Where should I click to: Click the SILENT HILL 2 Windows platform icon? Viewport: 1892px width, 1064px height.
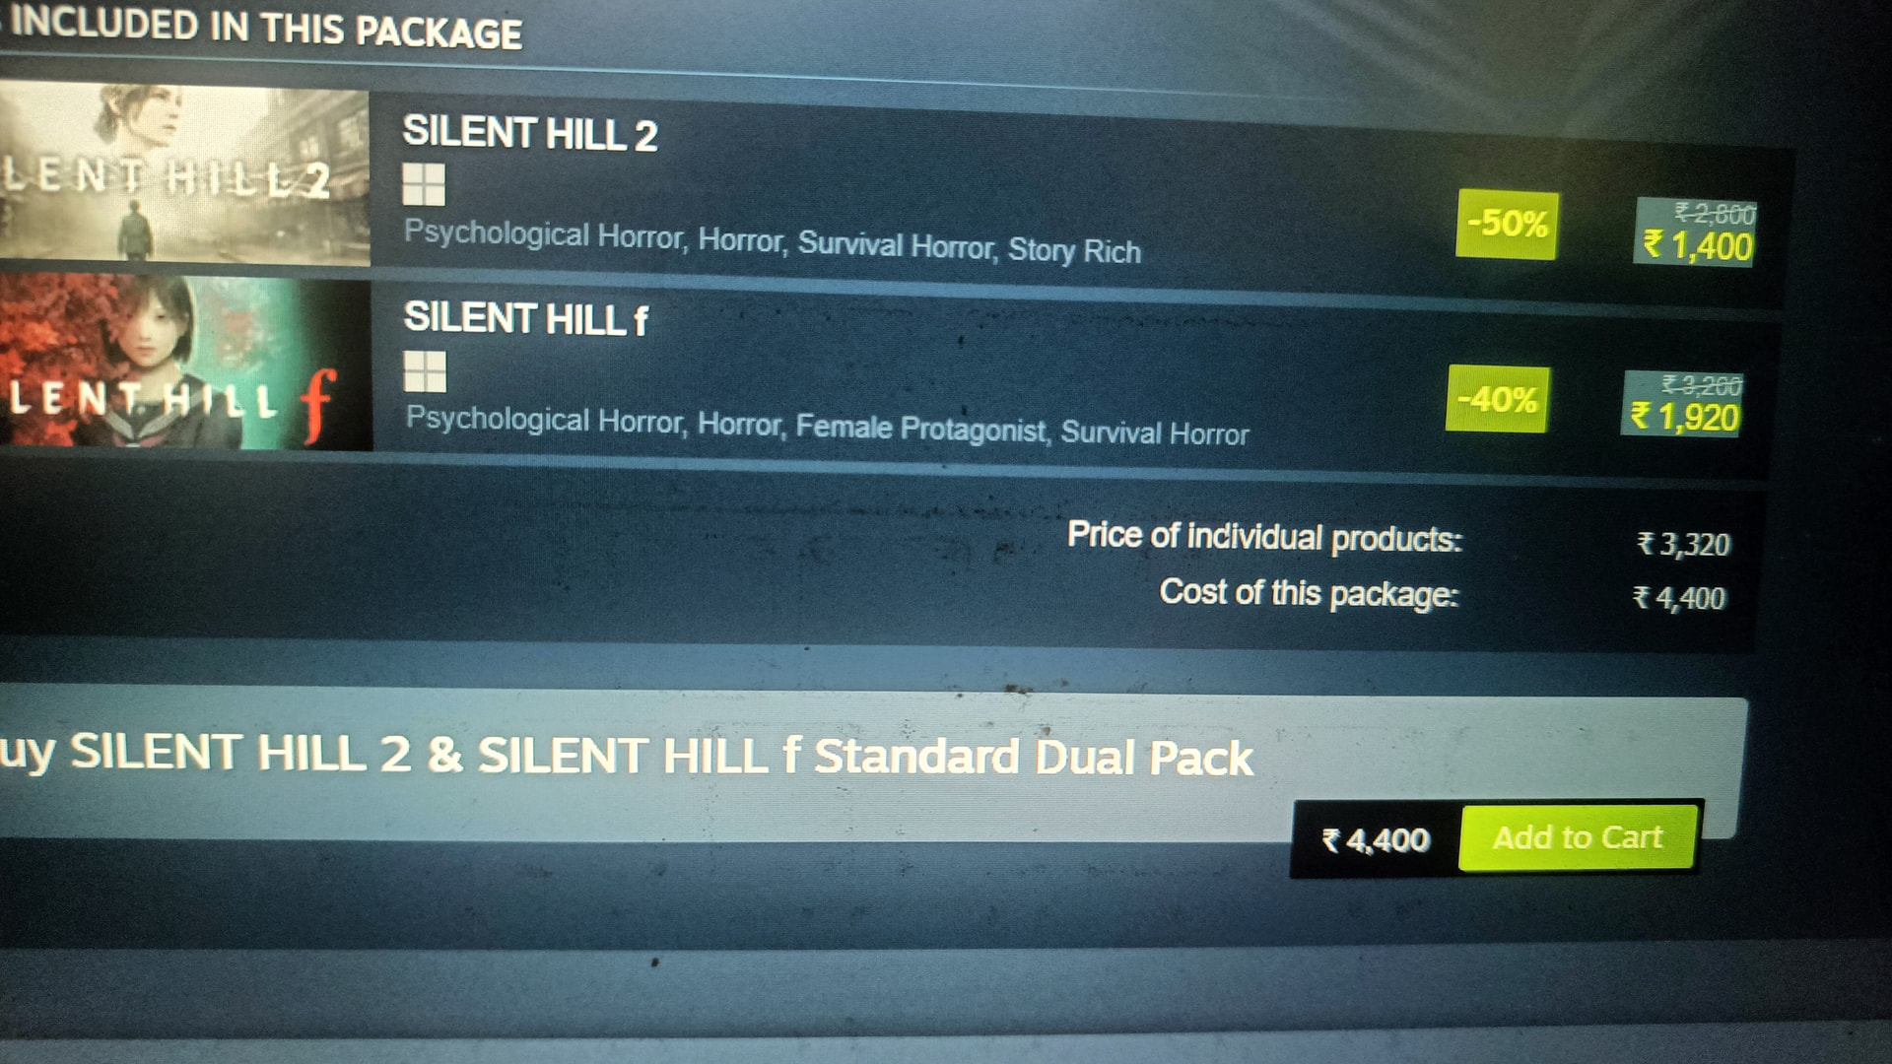click(x=424, y=184)
